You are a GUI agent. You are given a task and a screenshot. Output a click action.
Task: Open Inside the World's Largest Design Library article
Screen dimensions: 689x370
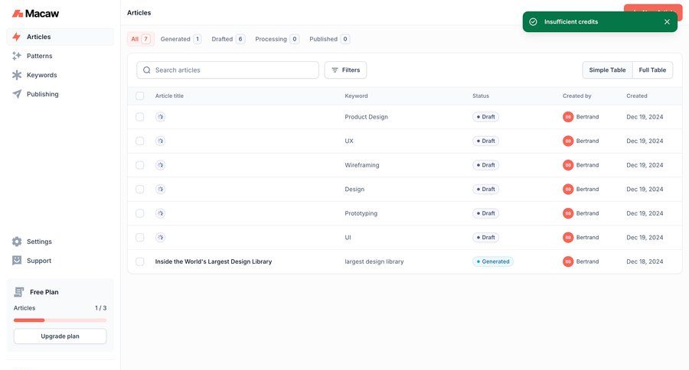[214, 261]
